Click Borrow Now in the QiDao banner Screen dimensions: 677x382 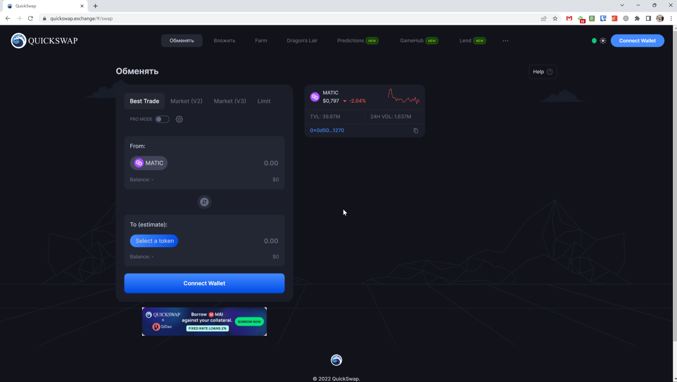249,321
